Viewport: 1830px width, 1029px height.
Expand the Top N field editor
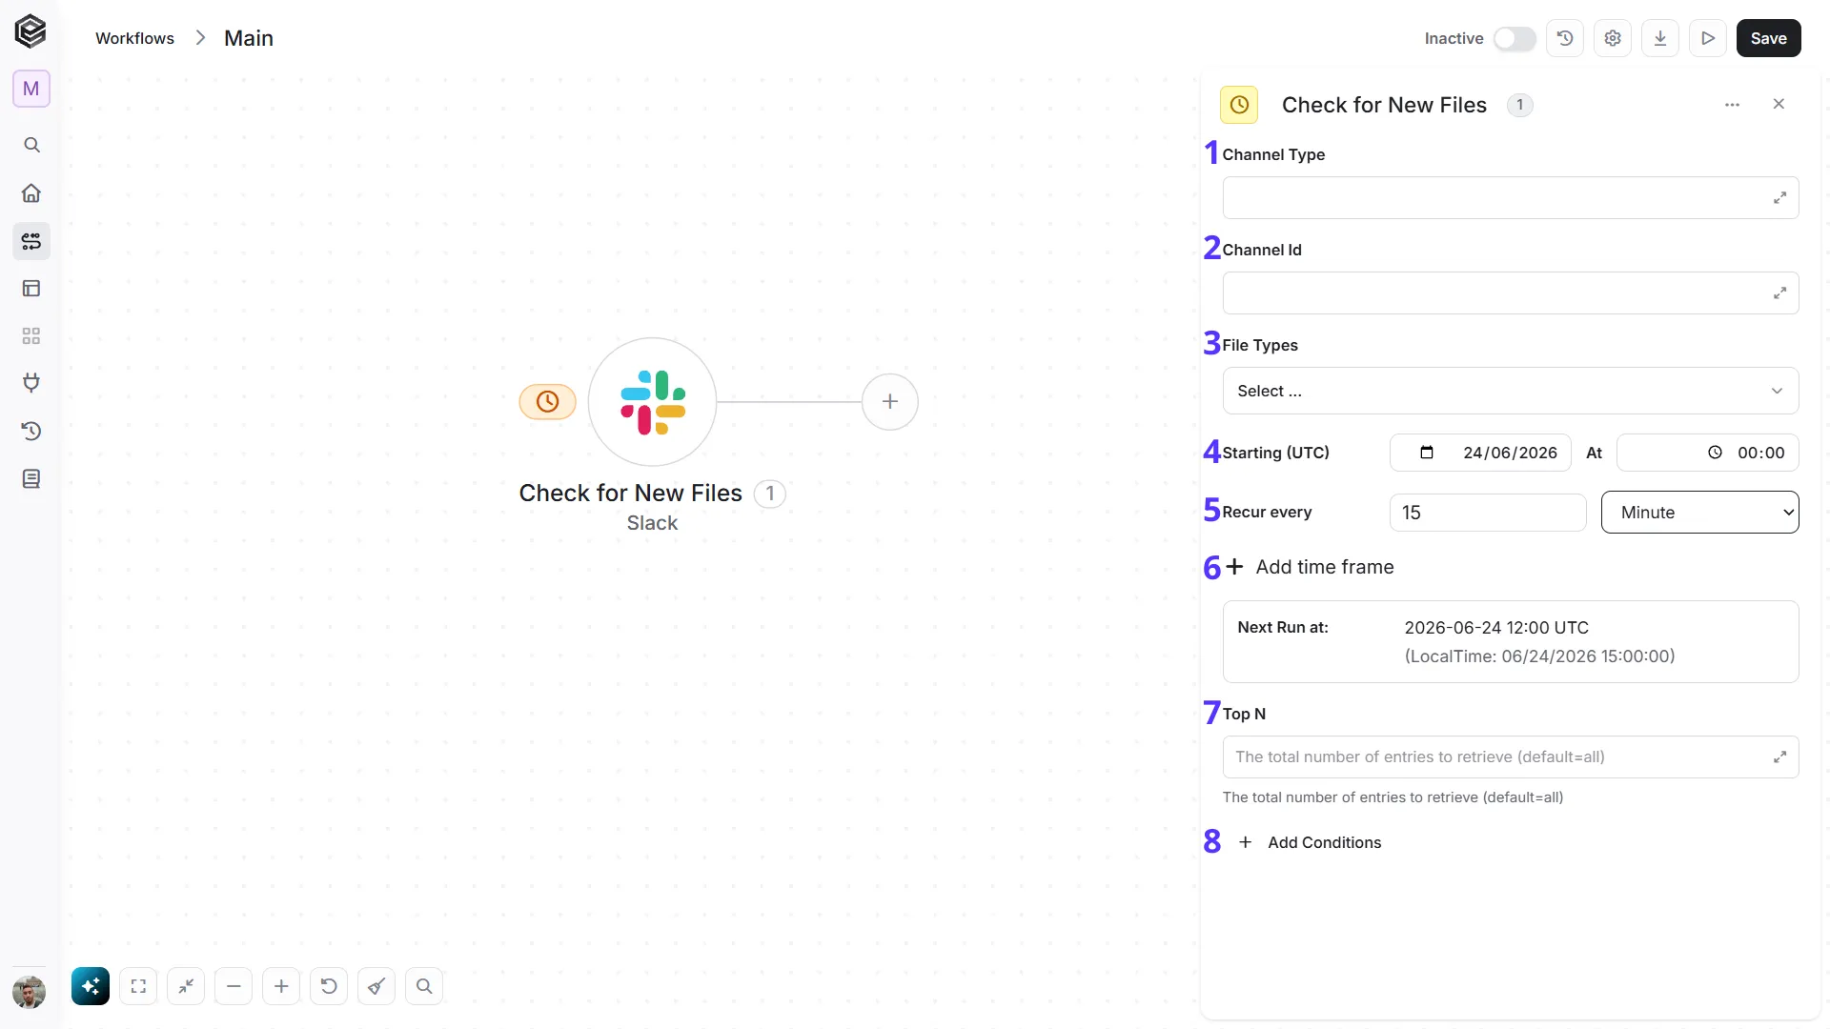pyautogui.click(x=1779, y=757)
